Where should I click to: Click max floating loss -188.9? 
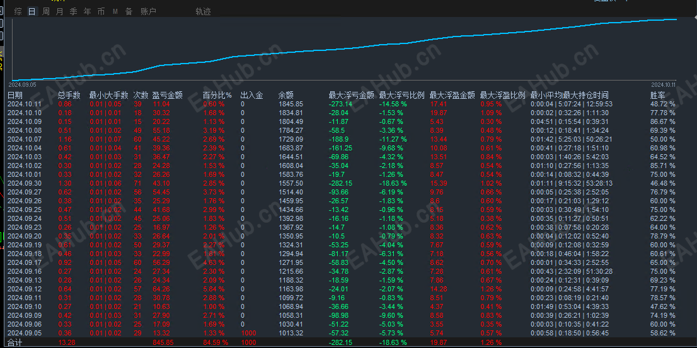(x=338, y=139)
